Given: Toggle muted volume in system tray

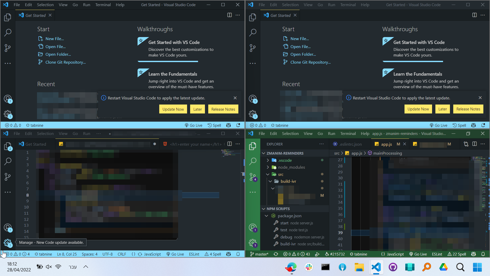Looking at the screenshot, I should (49, 267).
